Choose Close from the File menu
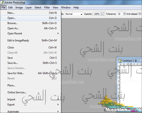The height and width of the screenshot is (113, 142). pyautogui.click(x=31, y=47)
